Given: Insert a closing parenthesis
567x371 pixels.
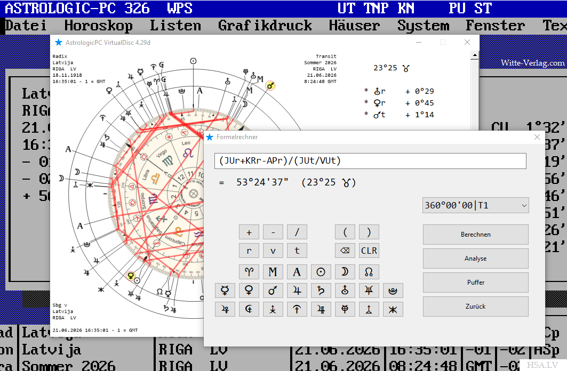Looking at the screenshot, I should (x=369, y=232).
